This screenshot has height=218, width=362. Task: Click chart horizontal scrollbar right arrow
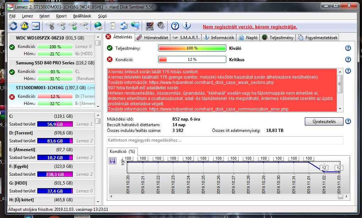click(346, 197)
